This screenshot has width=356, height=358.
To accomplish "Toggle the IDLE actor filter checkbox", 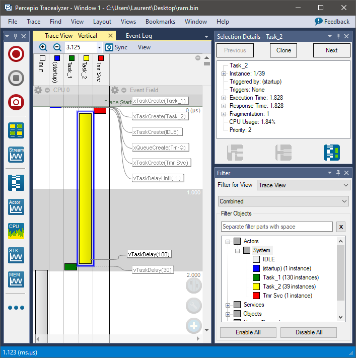I will point(256,259).
